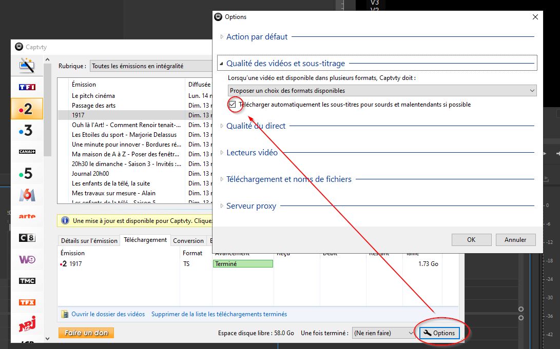Screen dimensions: 560x349
Task: Choose the Canal+ channel logo
Action: (27, 152)
